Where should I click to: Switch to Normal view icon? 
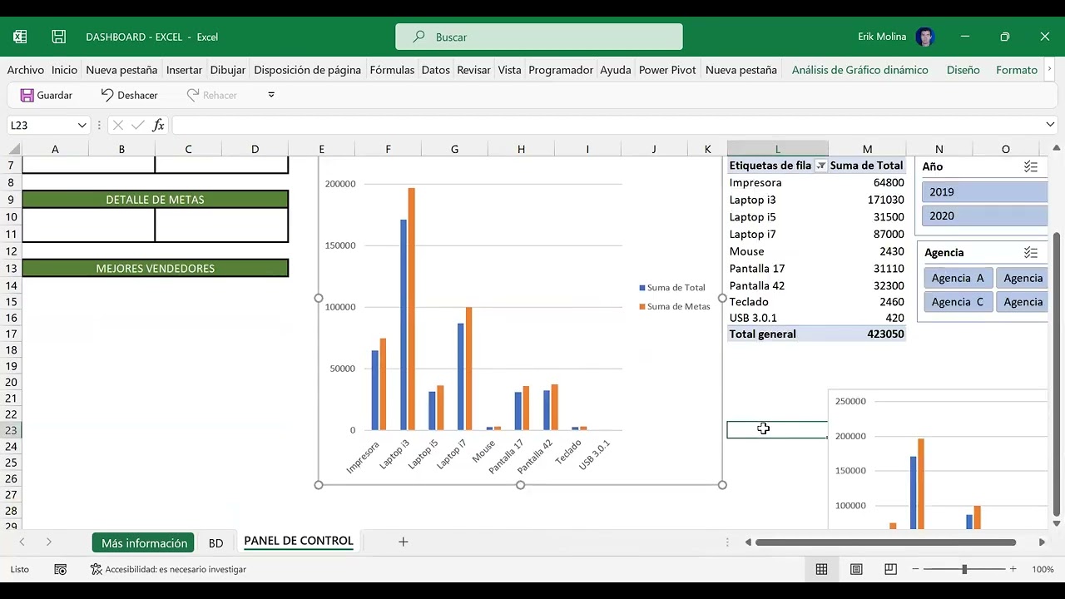(821, 569)
